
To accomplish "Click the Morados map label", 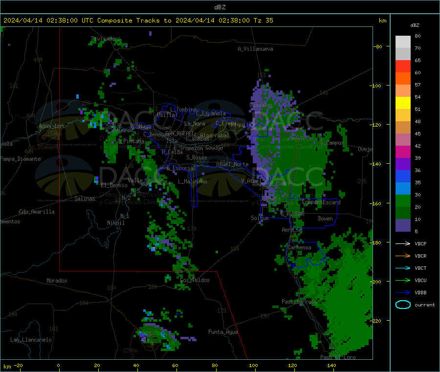I will pyautogui.click(x=57, y=281).
